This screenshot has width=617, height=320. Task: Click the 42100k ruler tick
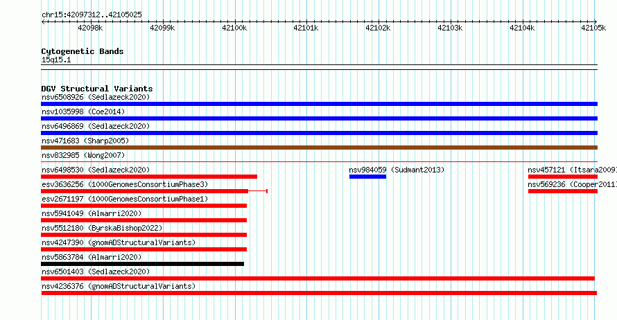click(234, 28)
